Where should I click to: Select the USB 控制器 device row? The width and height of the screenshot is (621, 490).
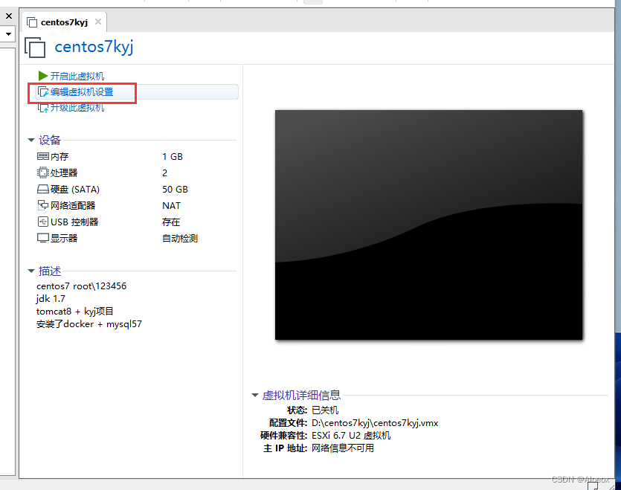(137, 222)
